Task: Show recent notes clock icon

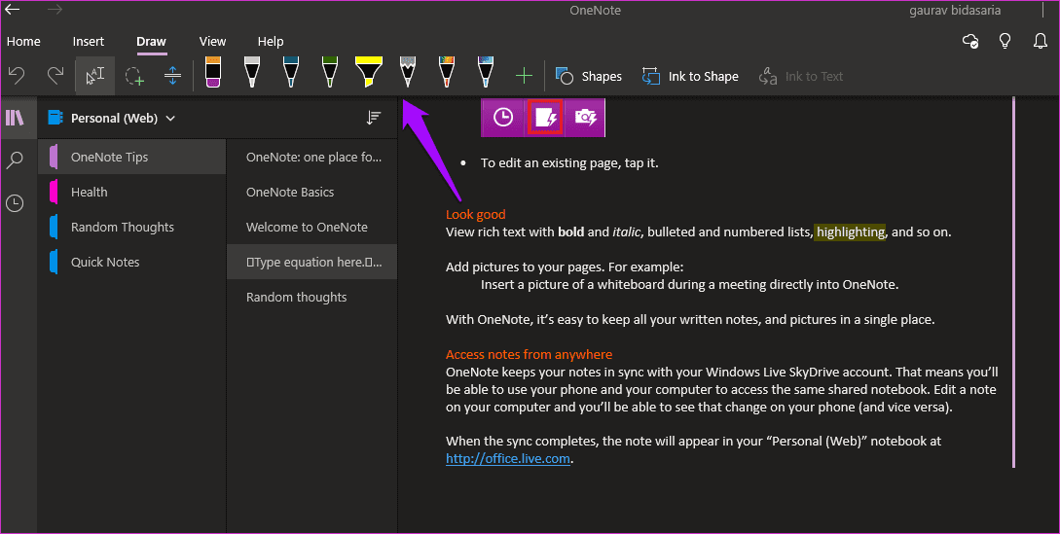Action: click(15, 202)
